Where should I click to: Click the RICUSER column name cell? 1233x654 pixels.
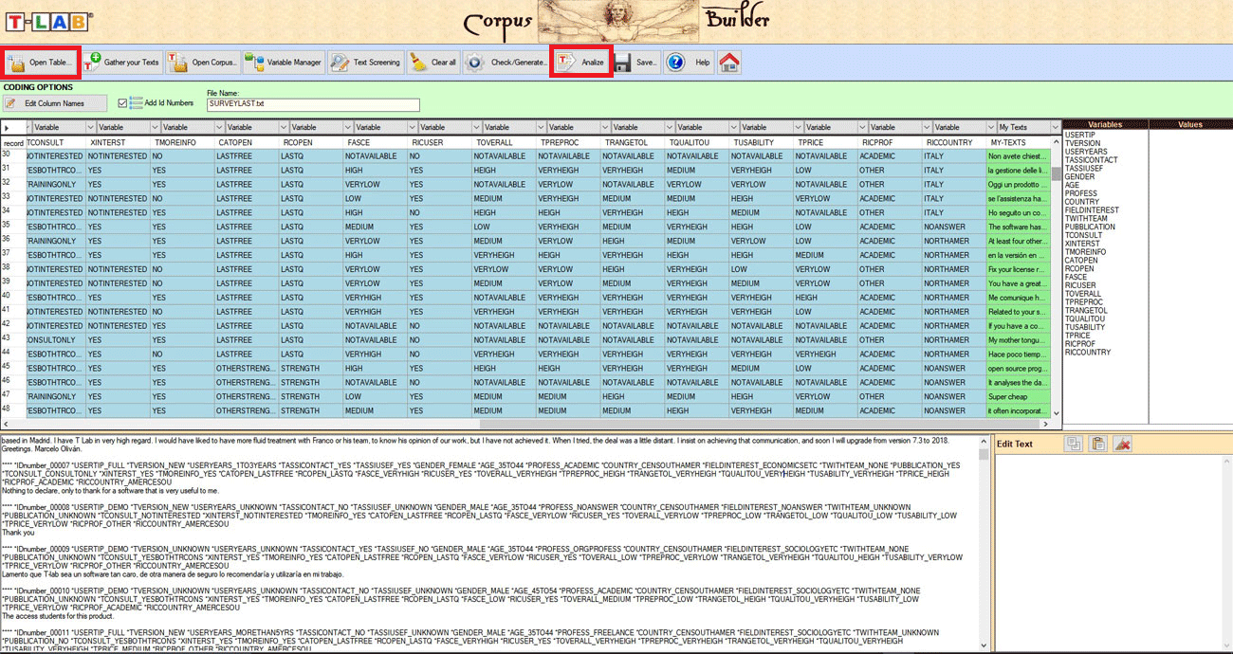pos(438,142)
